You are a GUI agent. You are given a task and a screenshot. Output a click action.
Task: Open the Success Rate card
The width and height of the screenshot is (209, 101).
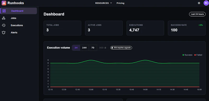click(x=187, y=28)
